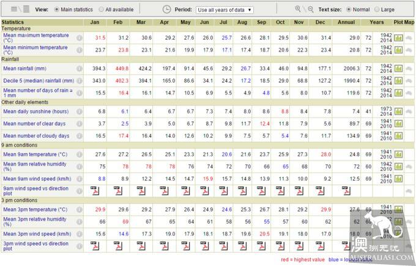Open plot for Mean number of clear days

(398, 124)
